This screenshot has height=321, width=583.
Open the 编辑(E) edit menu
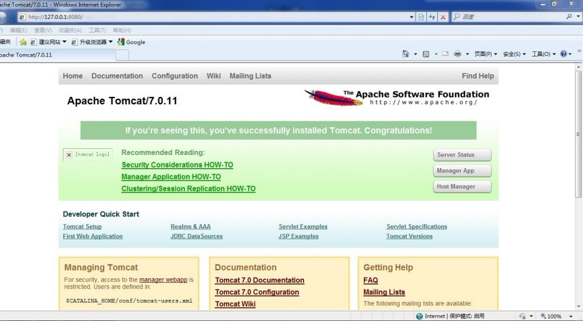click(18, 30)
